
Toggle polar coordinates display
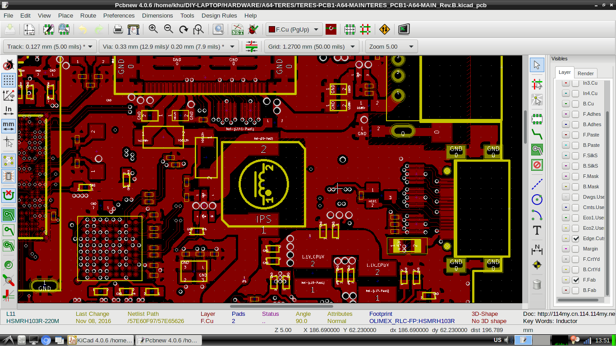pos(8,95)
